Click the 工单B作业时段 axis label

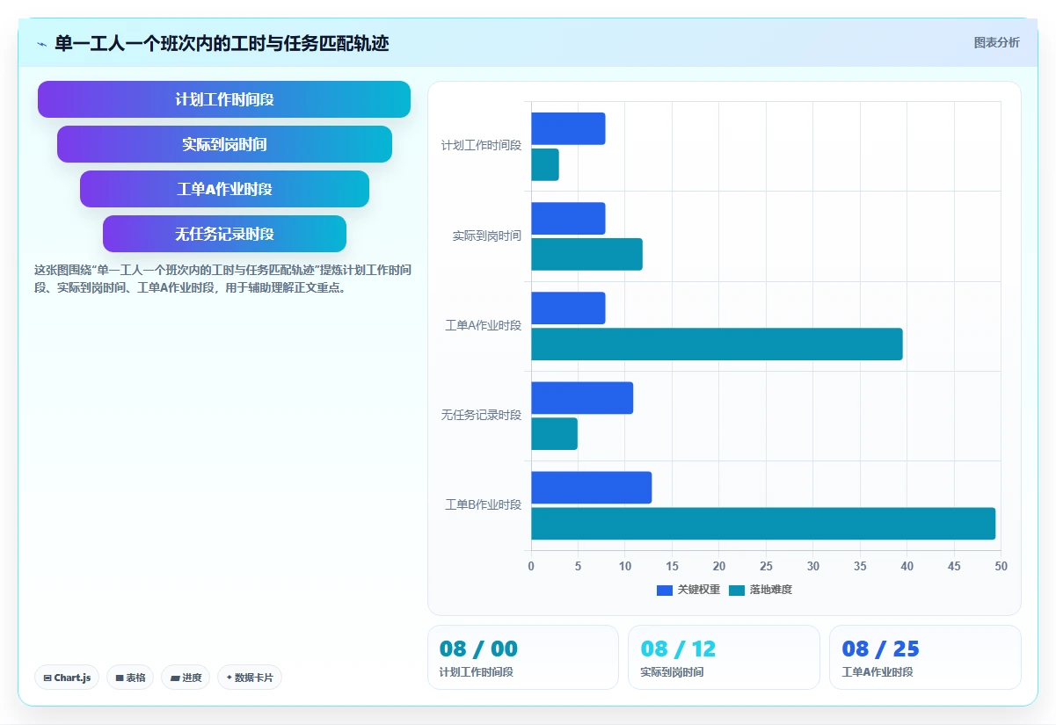click(x=483, y=505)
